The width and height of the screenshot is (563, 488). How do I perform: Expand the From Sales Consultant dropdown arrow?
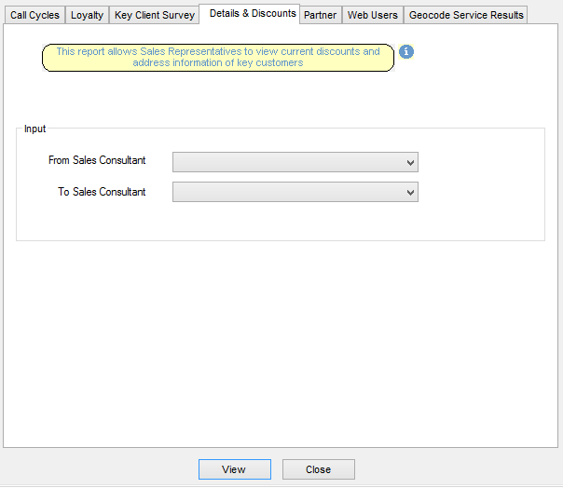pyautogui.click(x=410, y=162)
